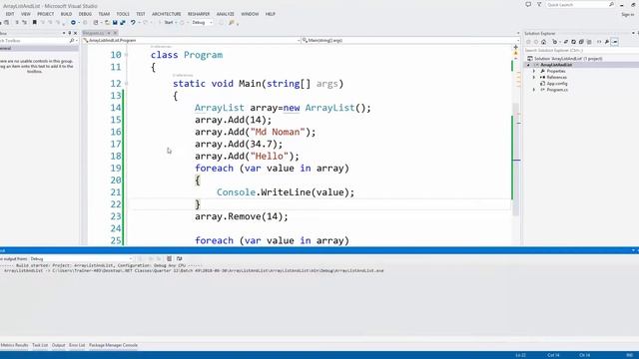Switch to the Package Manager Console tab
This screenshot has height=359, width=639.
click(113, 345)
